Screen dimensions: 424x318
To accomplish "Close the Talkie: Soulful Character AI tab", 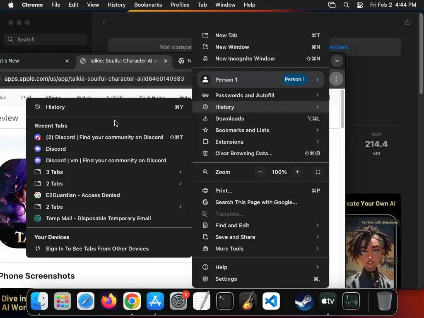I will pyautogui.click(x=166, y=61).
